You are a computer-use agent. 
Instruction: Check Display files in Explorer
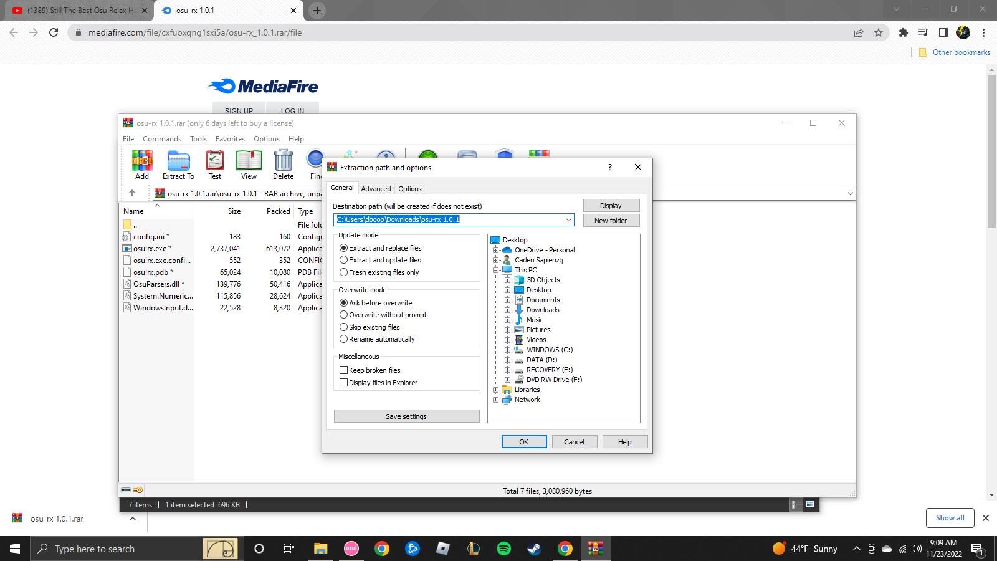[x=343, y=383]
